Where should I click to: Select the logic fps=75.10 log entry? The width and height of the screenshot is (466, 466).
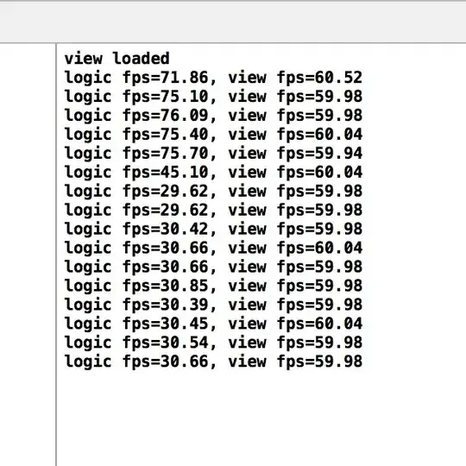click(x=213, y=97)
